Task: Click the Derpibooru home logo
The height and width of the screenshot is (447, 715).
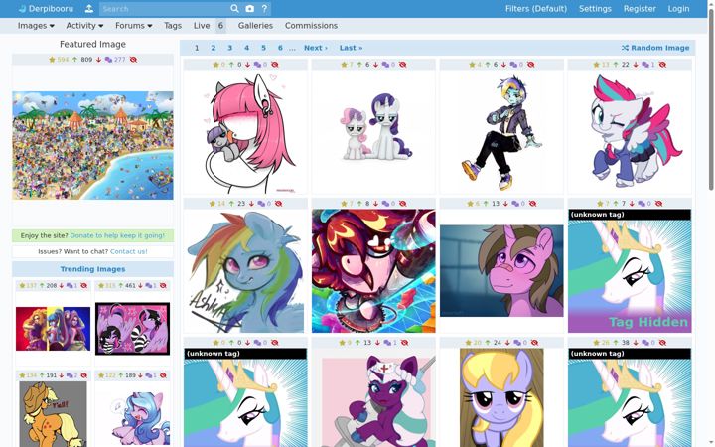Action: tap(46, 9)
